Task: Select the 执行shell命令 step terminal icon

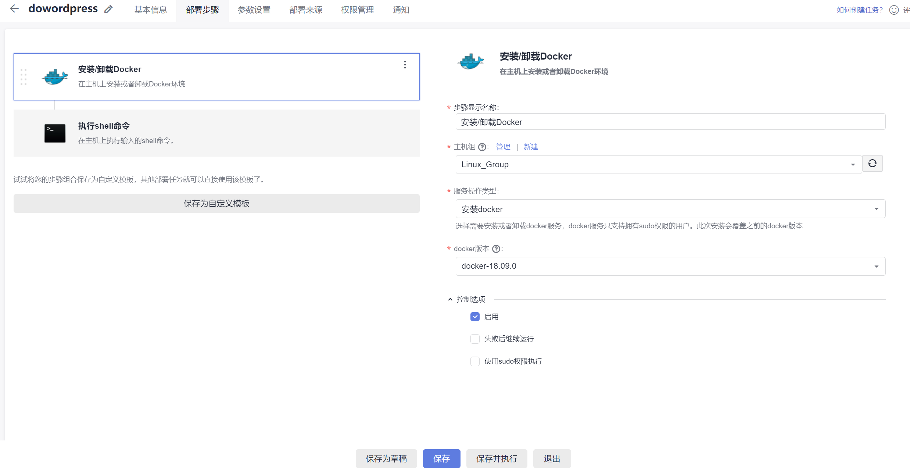Action: (x=55, y=133)
